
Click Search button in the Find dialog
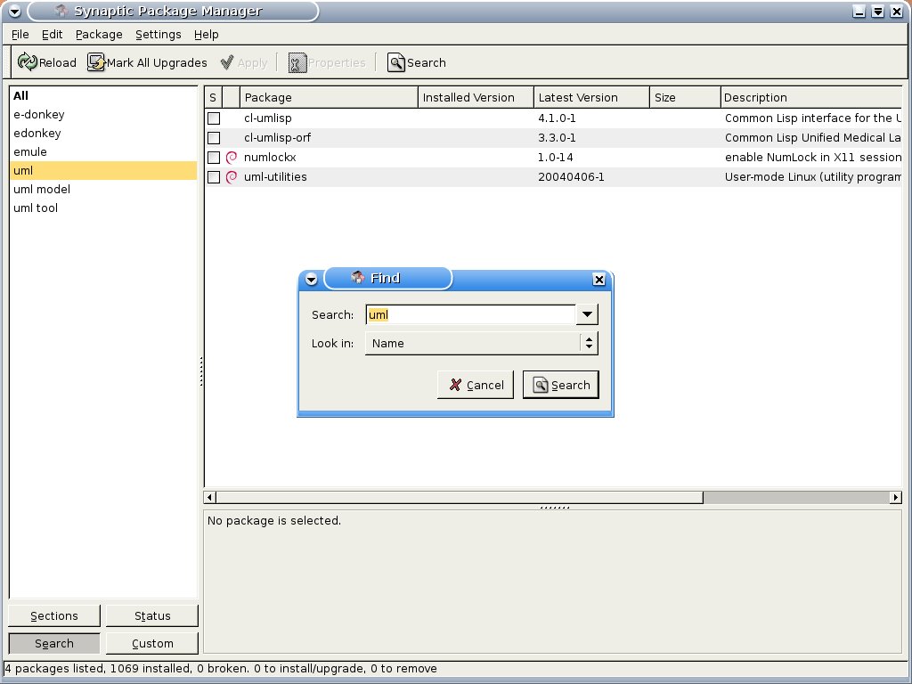(561, 385)
